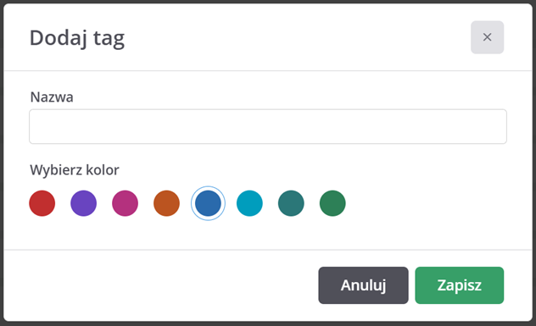Pick the red tag color
The height and width of the screenshot is (326, 536).
point(42,203)
